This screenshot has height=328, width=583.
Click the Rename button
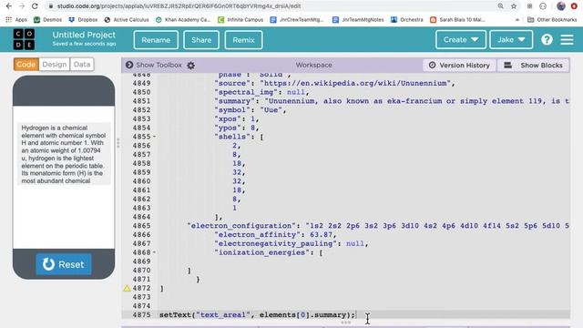click(156, 40)
